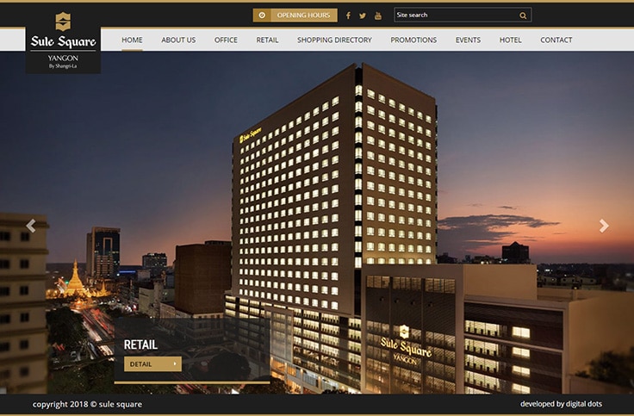Viewport: 634px width, 416px height.
Task: Visit the digital dots developer link
Action: 560,404
